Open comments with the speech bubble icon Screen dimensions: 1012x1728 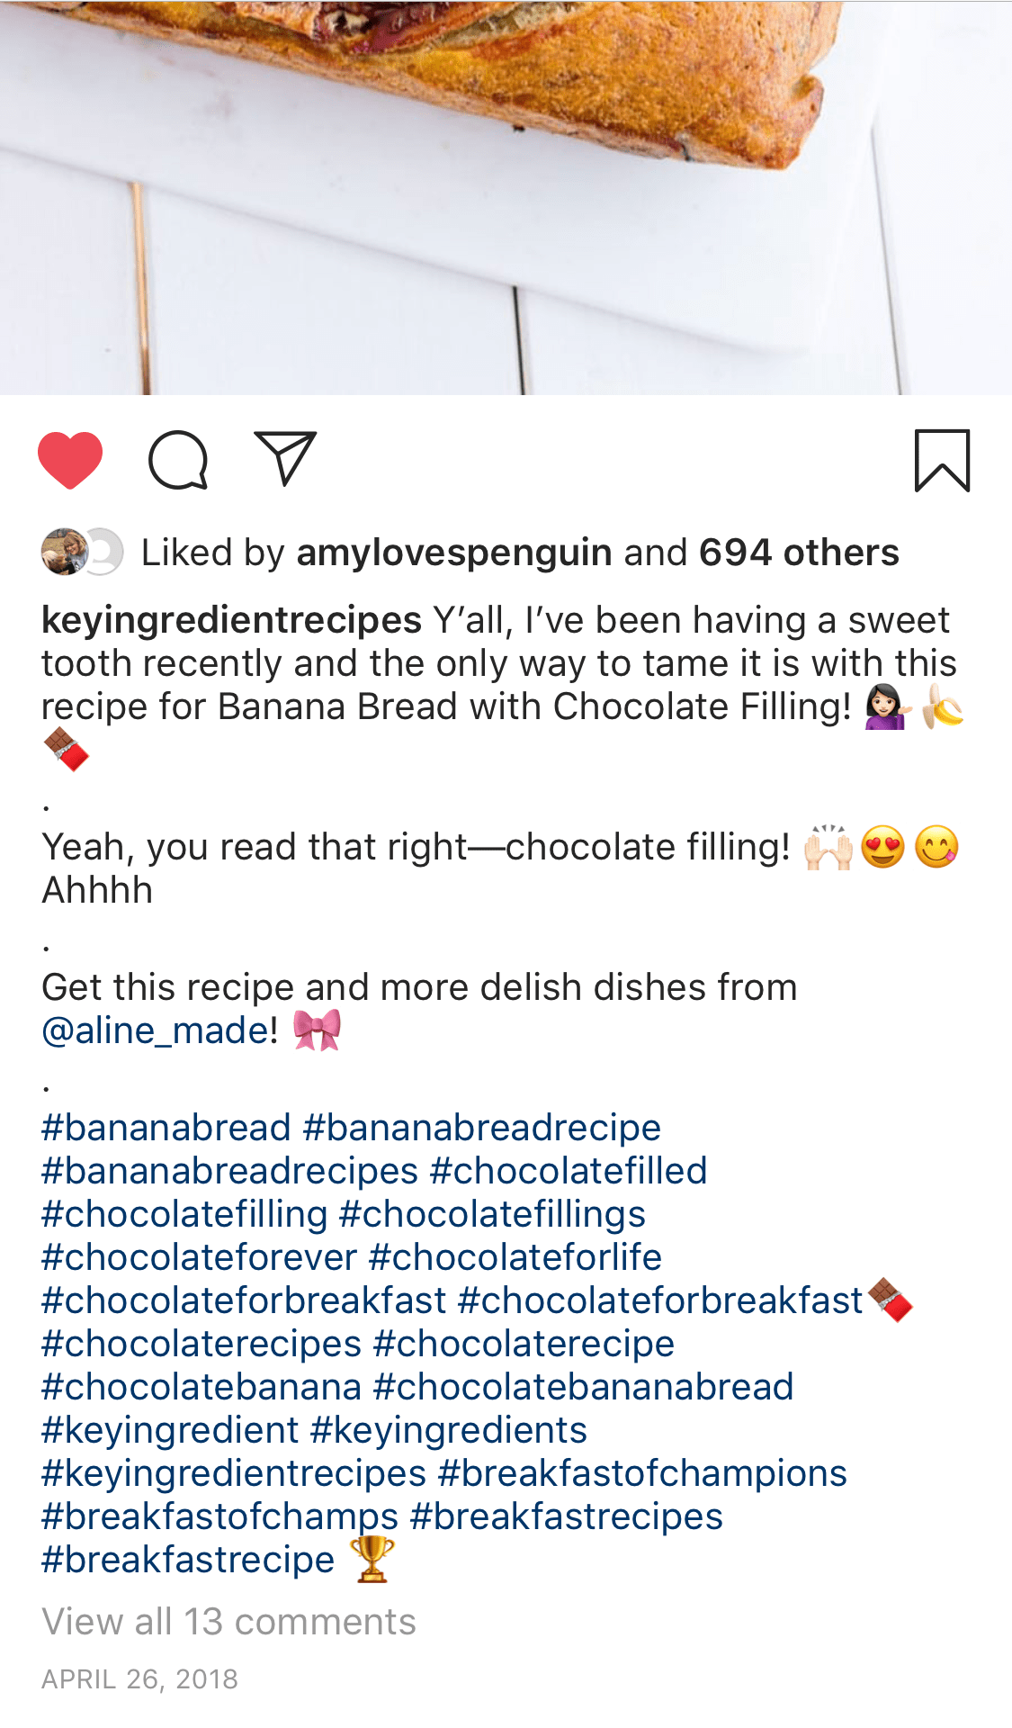tap(178, 460)
